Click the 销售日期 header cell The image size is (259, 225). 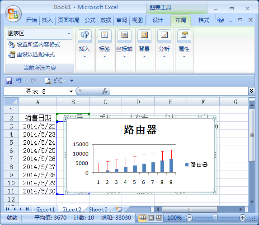coord(38,118)
